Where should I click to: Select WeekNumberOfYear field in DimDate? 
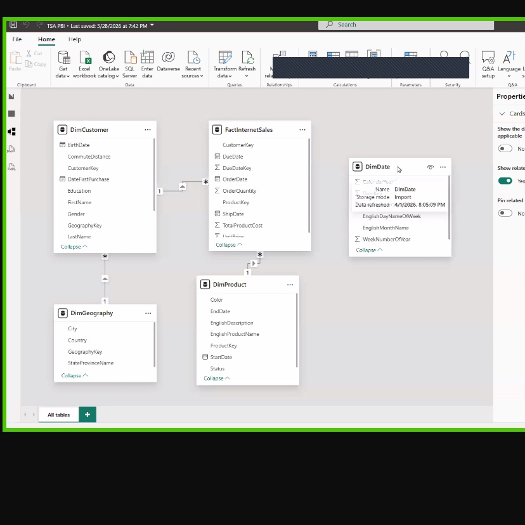click(x=386, y=240)
